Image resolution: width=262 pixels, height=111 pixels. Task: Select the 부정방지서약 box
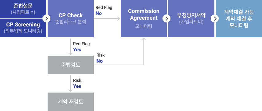191,18
